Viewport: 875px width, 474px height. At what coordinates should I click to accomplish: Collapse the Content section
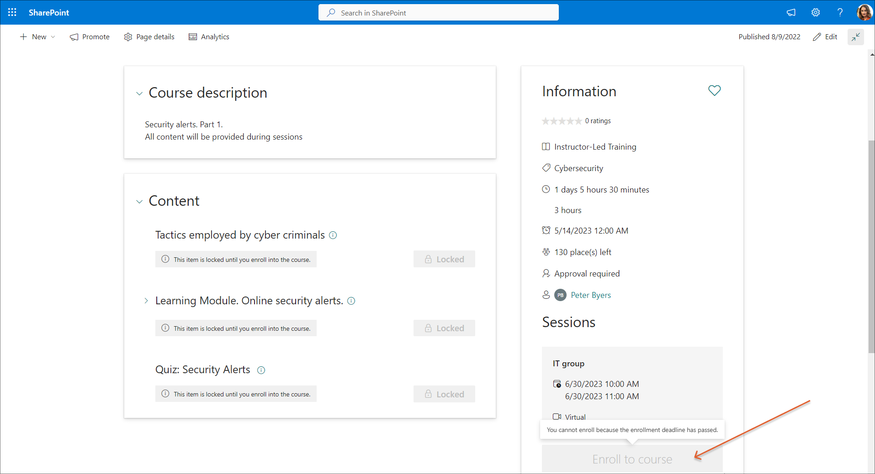(x=139, y=202)
